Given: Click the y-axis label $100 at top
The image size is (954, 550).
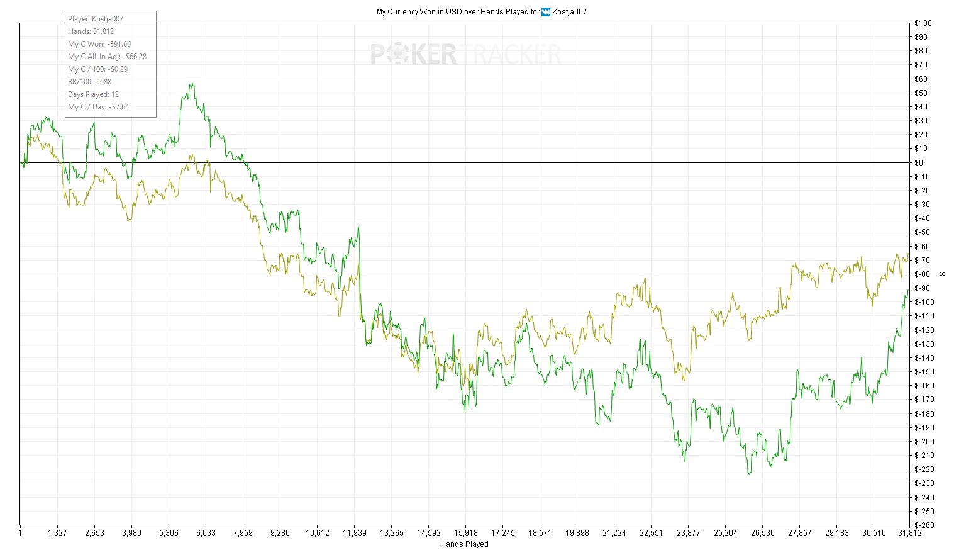Looking at the screenshot, I should coord(923,23).
